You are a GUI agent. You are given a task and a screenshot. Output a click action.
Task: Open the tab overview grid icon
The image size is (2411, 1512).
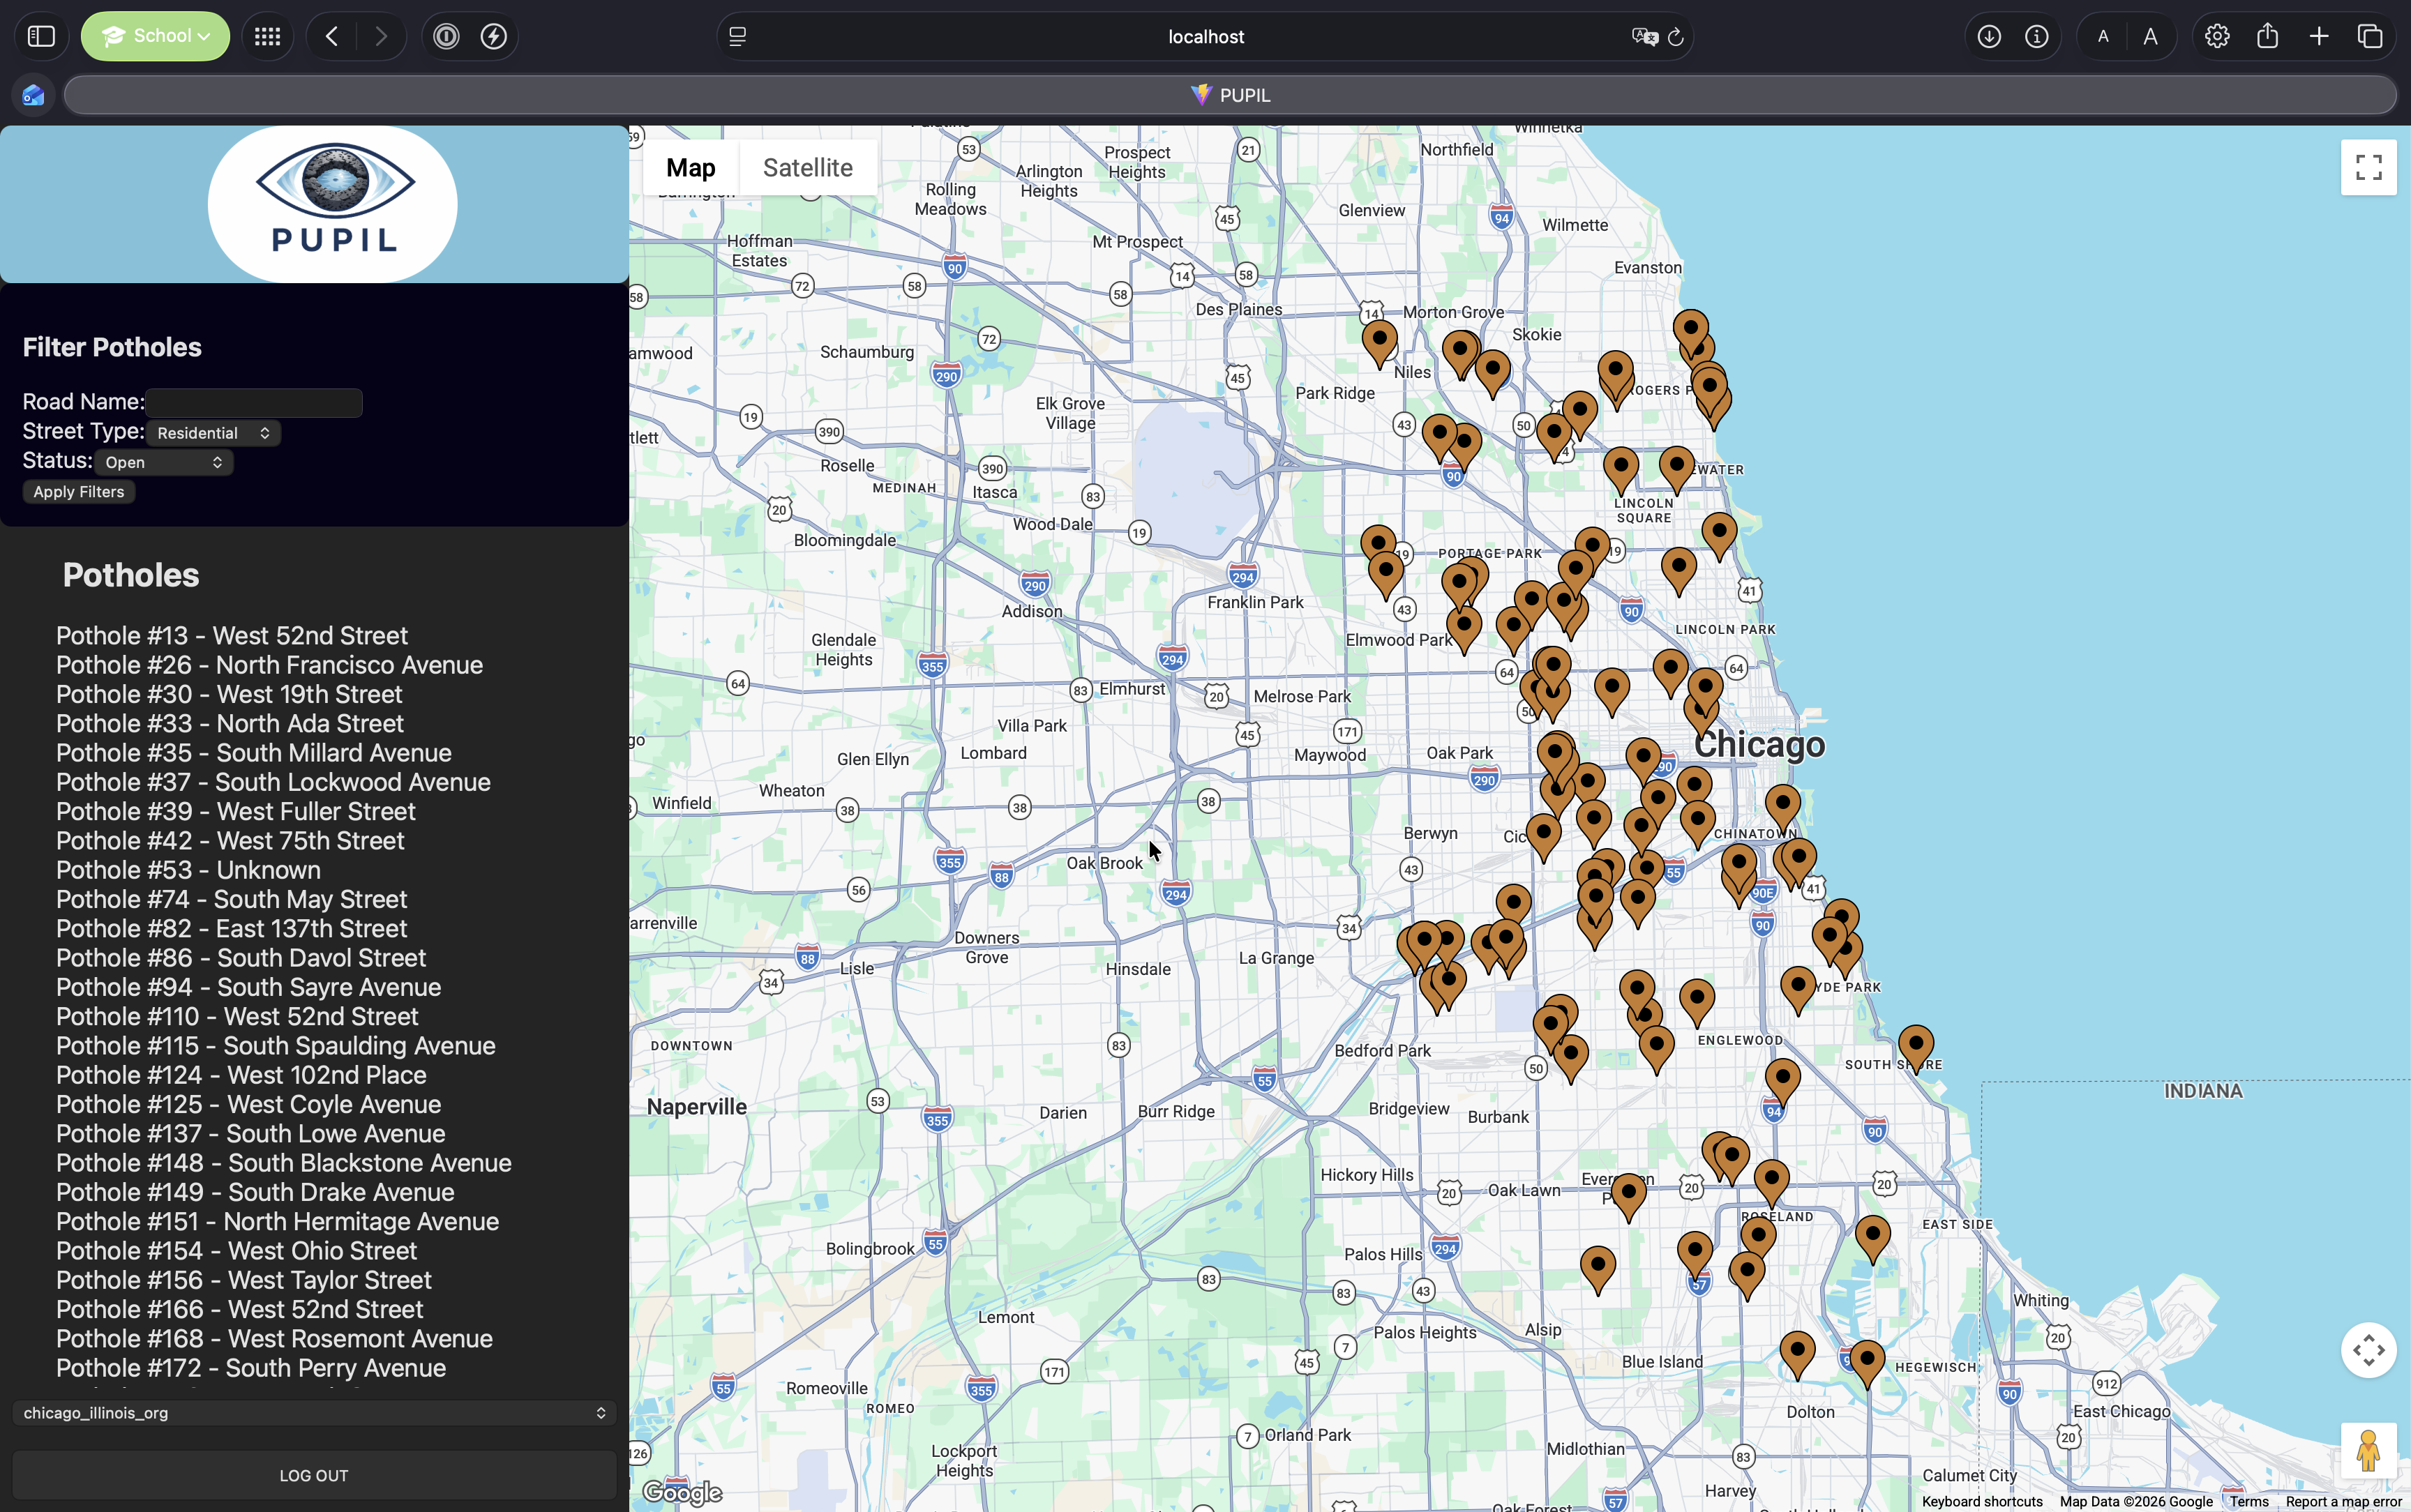[267, 37]
